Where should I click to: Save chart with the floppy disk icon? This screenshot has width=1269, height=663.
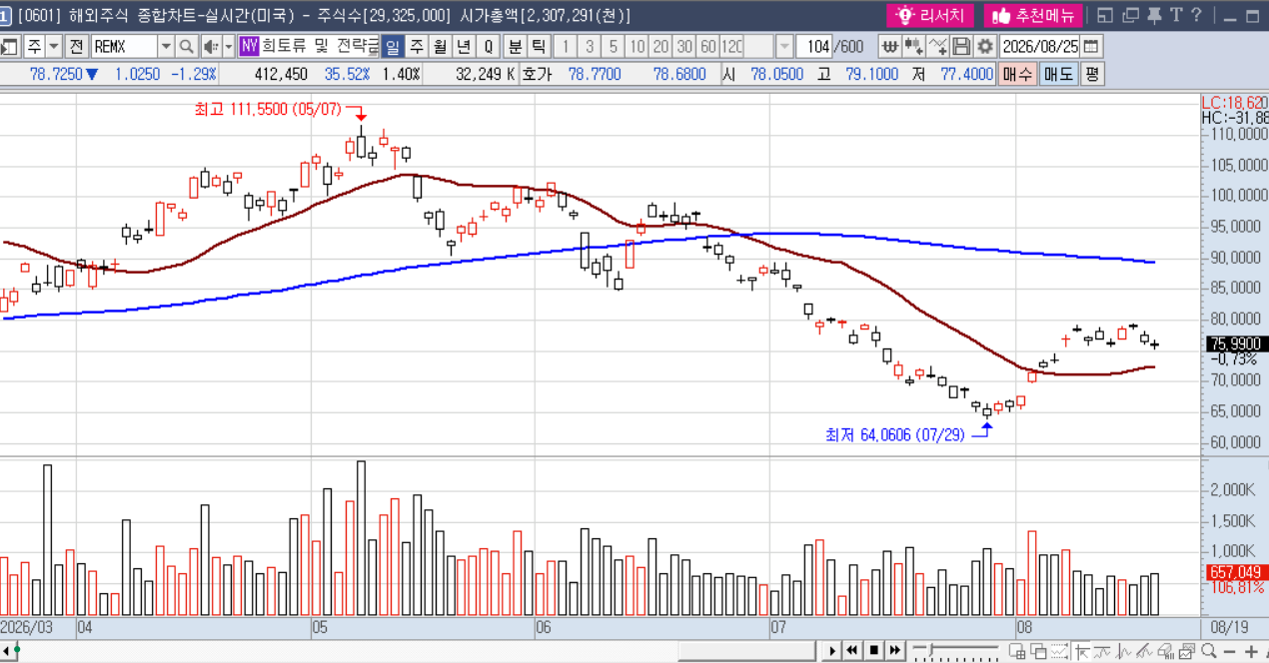pos(961,47)
